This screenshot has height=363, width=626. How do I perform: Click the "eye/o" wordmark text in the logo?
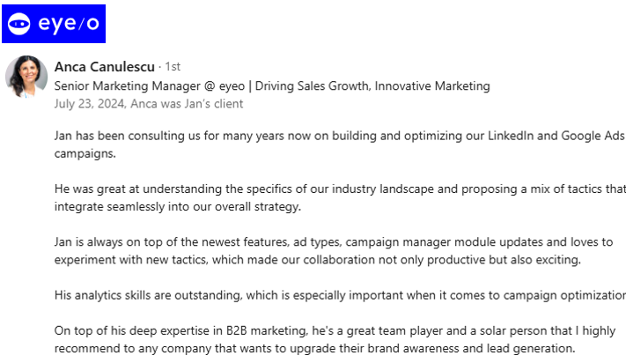point(68,24)
